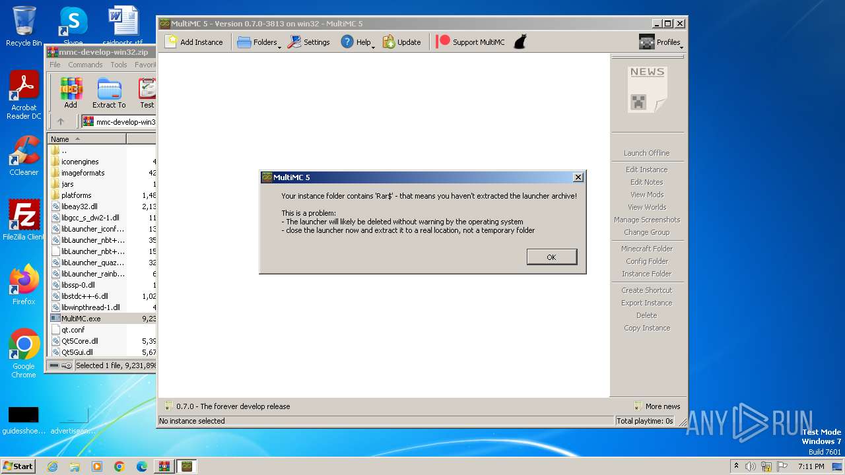Select Qt5Gui.dll in WinRAR list

pyautogui.click(x=77, y=352)
